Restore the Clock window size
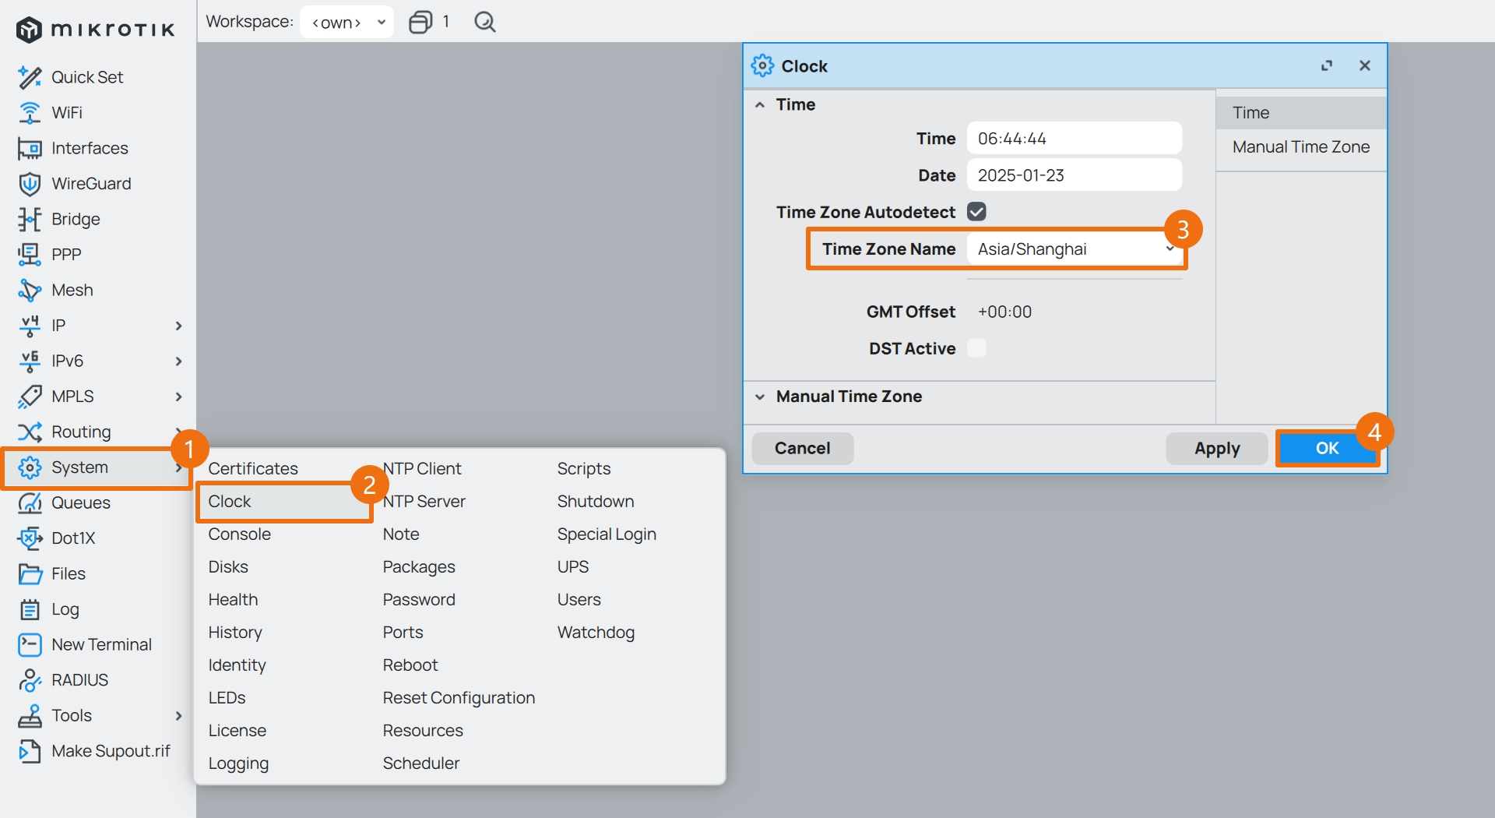1495x818 pixels. click(x=1327, y=66)
